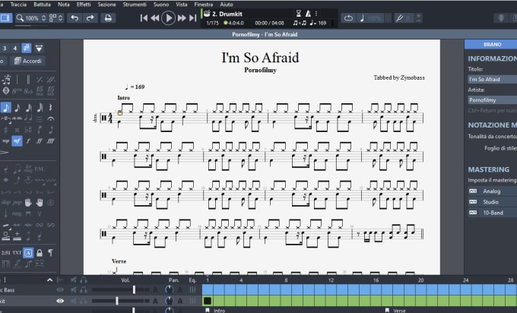Print the score with printer icon

(x=108, y=17)
